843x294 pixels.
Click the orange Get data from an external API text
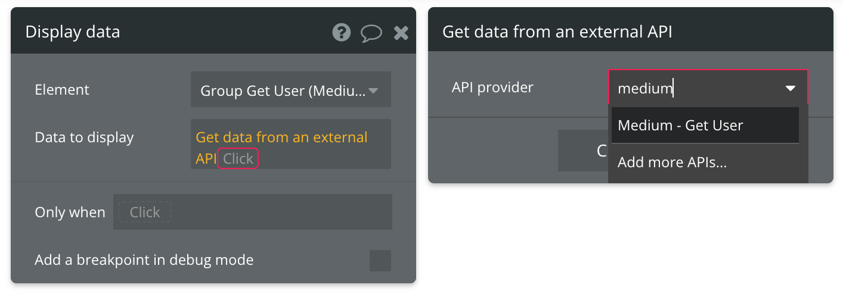click(281, 138)
